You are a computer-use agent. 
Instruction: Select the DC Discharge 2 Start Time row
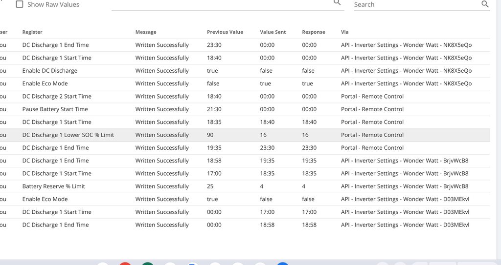57,97
